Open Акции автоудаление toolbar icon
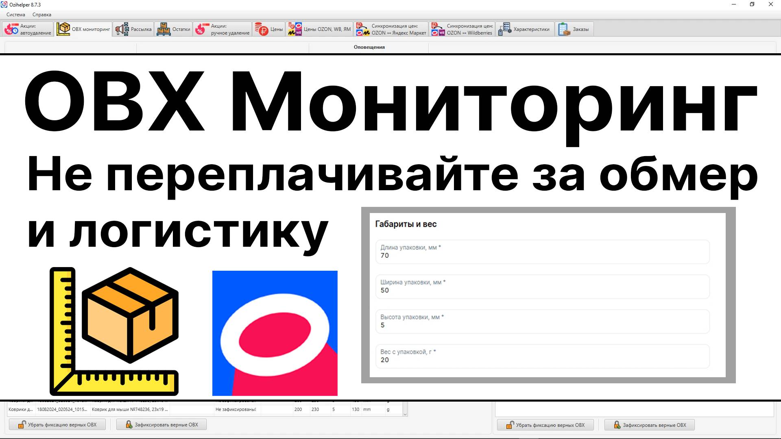781x439 pixels. (12, 29)
